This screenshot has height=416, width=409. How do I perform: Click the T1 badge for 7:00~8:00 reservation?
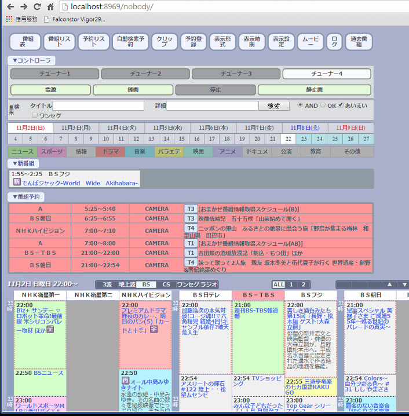[191, 243]
